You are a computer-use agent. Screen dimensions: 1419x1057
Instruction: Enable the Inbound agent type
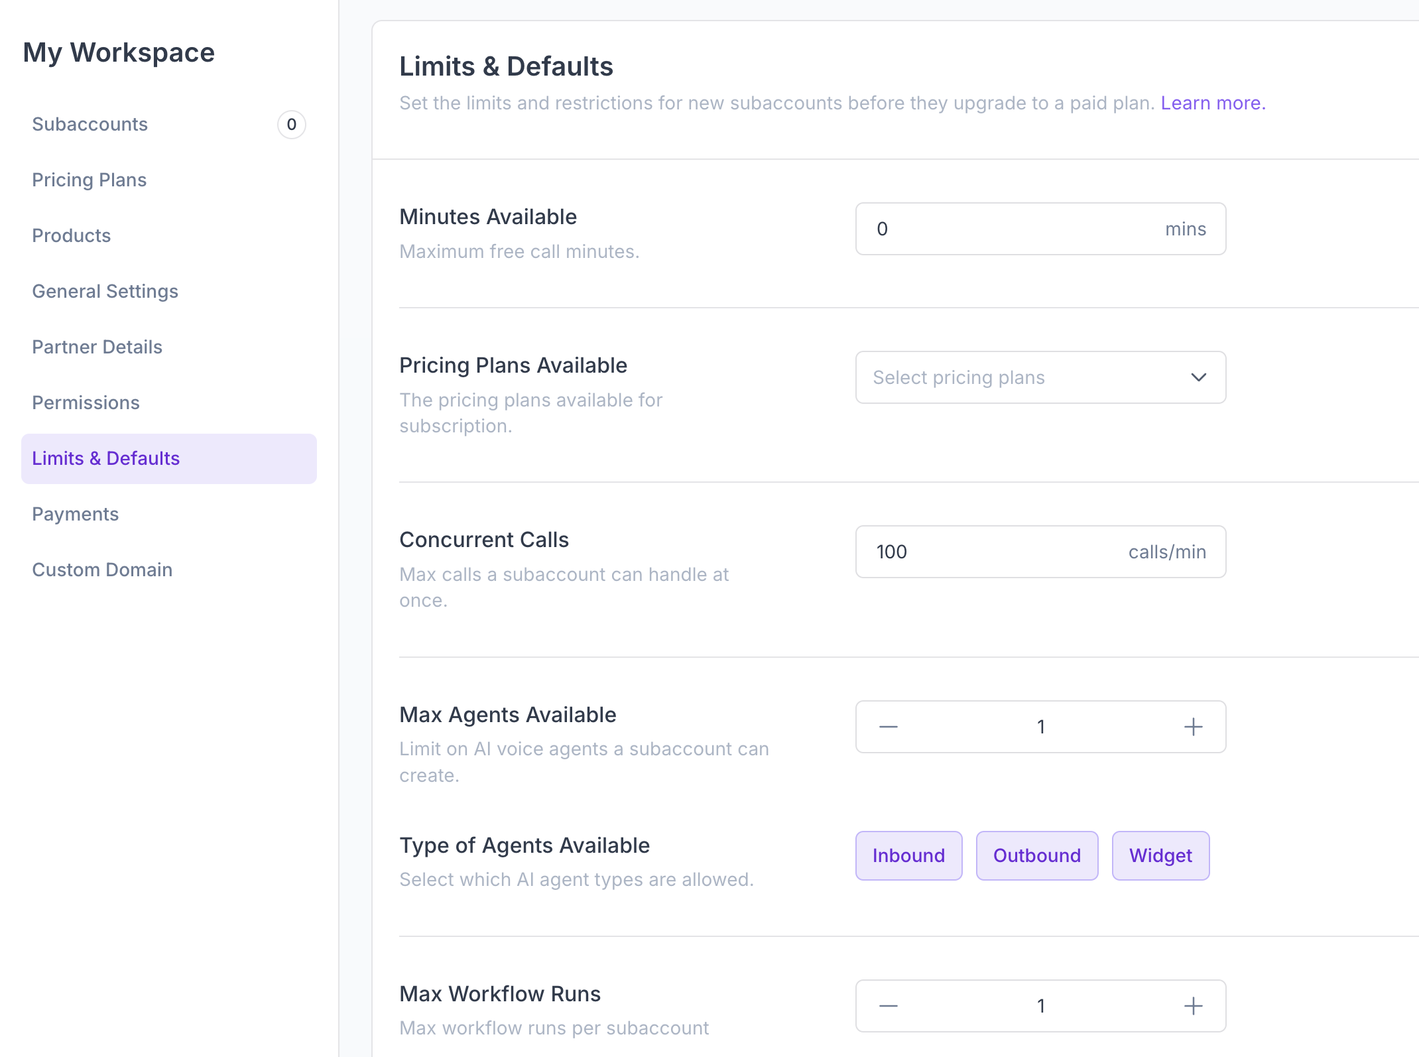pos(908,855)
